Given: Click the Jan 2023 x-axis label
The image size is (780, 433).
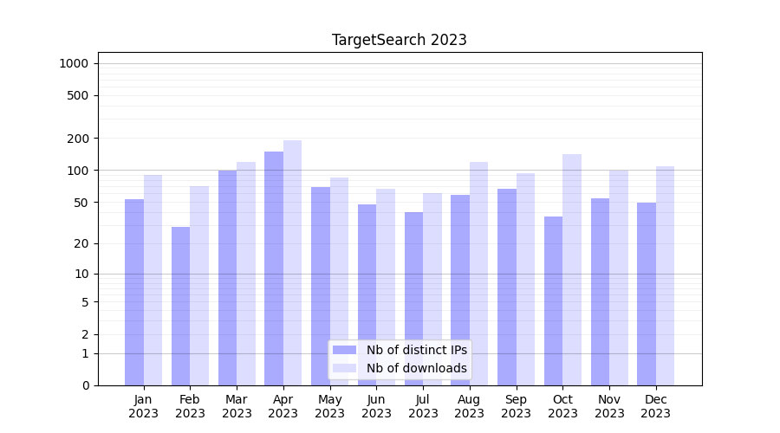Looking at the screenshot, I should tap(144, 406).
